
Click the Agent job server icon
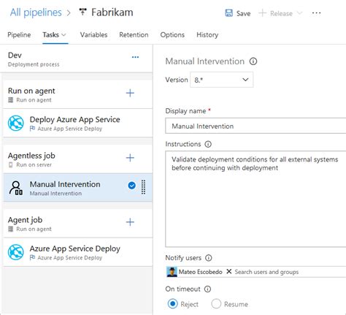pyautogui.click(x=11, y=229)
